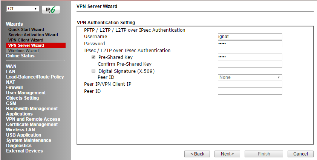
Task: Open Service Activation Wizard
Action: (33, 35)
